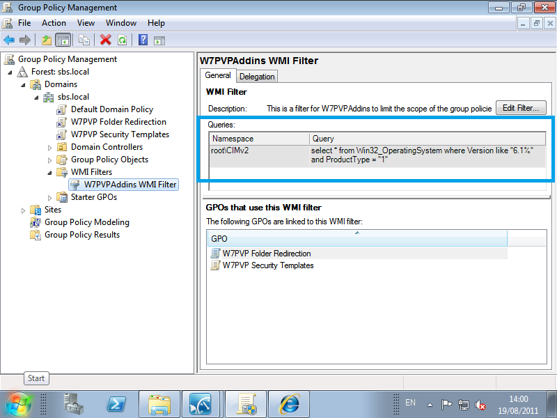Click the Up one level folder icon

(x=46, y=40)
